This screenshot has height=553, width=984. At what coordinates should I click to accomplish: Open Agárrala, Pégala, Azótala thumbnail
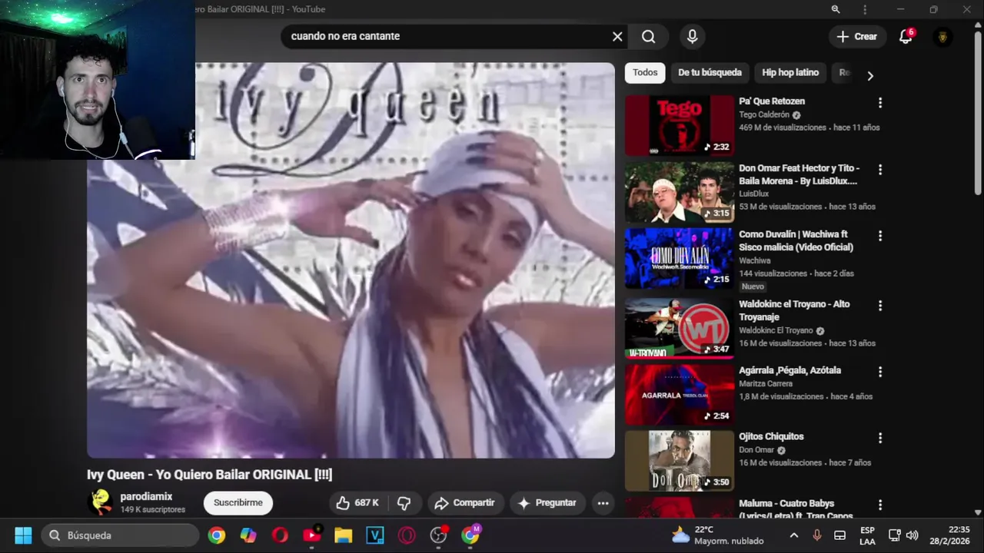click(x=680, y=394)
